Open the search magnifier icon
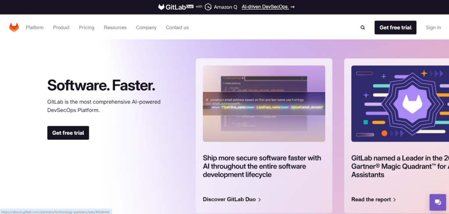This screenshot has width=449, height=214. click(363, 28)
